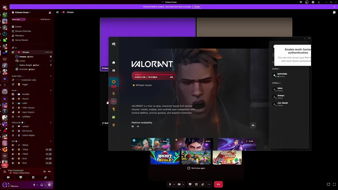Open Events in server sidebar

point(18,27)
